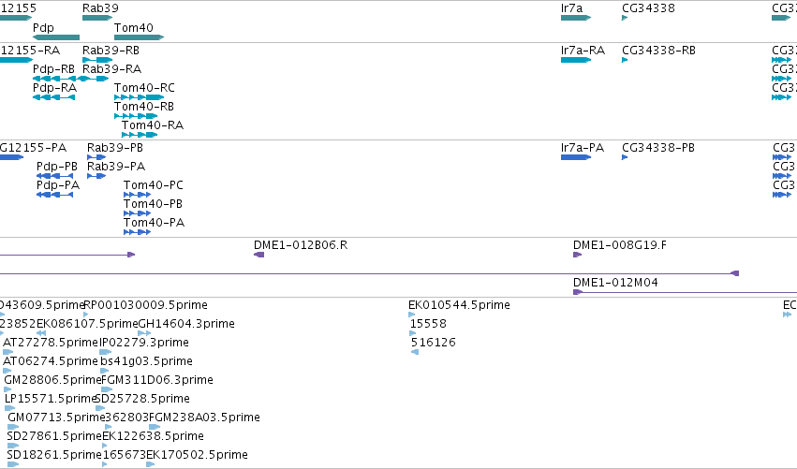Click the Rab39-PB protein glyph
Image resolution: width=797 pixels, height=469 pixels.
coord(96,157)
